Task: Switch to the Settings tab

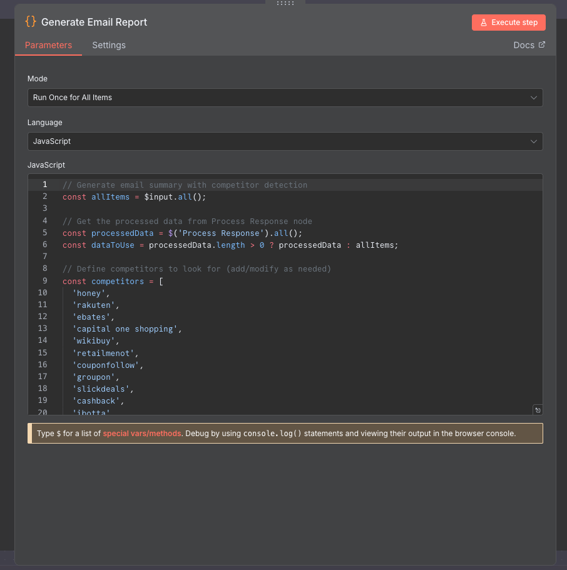Action: [109, 45]
